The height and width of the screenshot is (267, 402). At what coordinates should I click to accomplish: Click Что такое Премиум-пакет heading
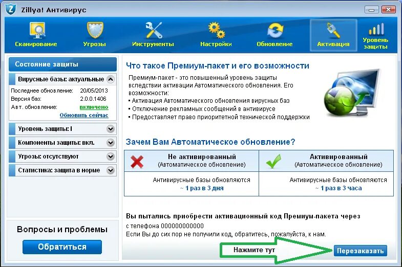pyautogui.click(x=218, y=66)
